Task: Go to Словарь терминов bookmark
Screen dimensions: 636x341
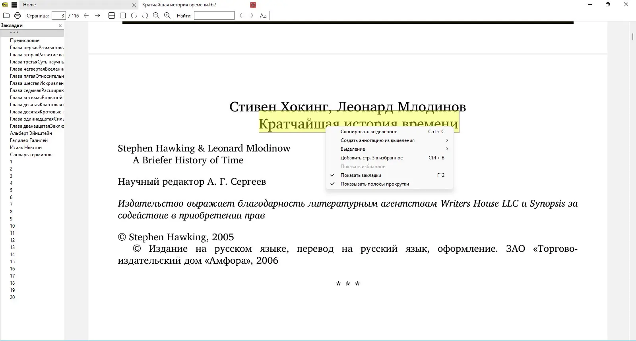Action: [x=31, y=155]
